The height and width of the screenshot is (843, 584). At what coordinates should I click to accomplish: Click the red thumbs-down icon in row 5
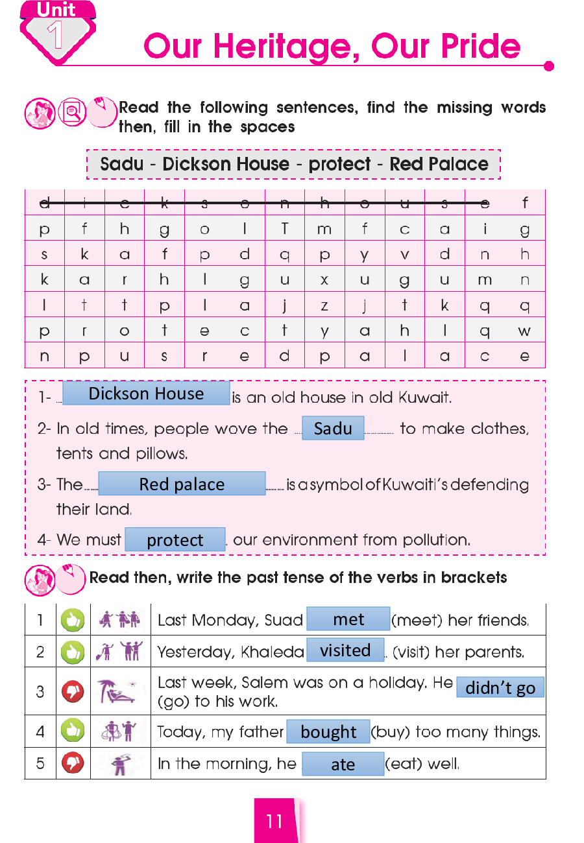pos(71,763)
